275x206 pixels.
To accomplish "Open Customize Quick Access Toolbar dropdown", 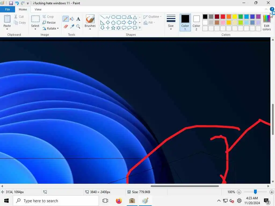I will 28,3.
